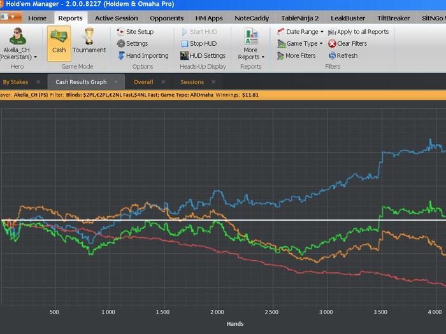Select the Cash game mode
Image resolution: width=446 pixels, height=334 pixels.
tap(59, 43)
